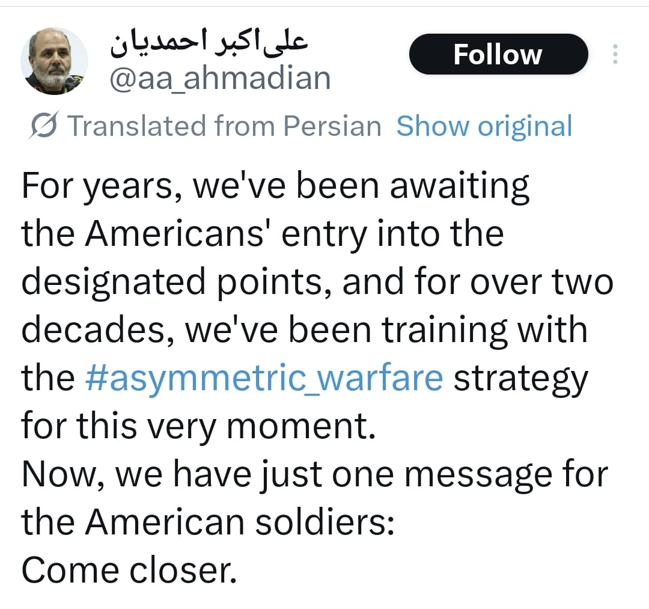This screenshot has width=649, height=609.
Task: Click the final line 'Come closer.'
Action: (x=129, y=570)
